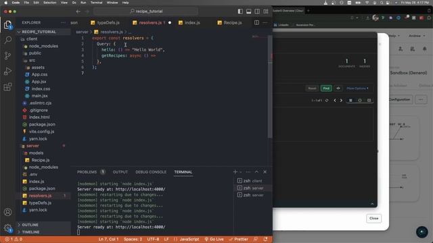Switch to the typeDefs.js editor tab
Image resolution: width=433 pixels, height=243 pixels.
[106, 22]
